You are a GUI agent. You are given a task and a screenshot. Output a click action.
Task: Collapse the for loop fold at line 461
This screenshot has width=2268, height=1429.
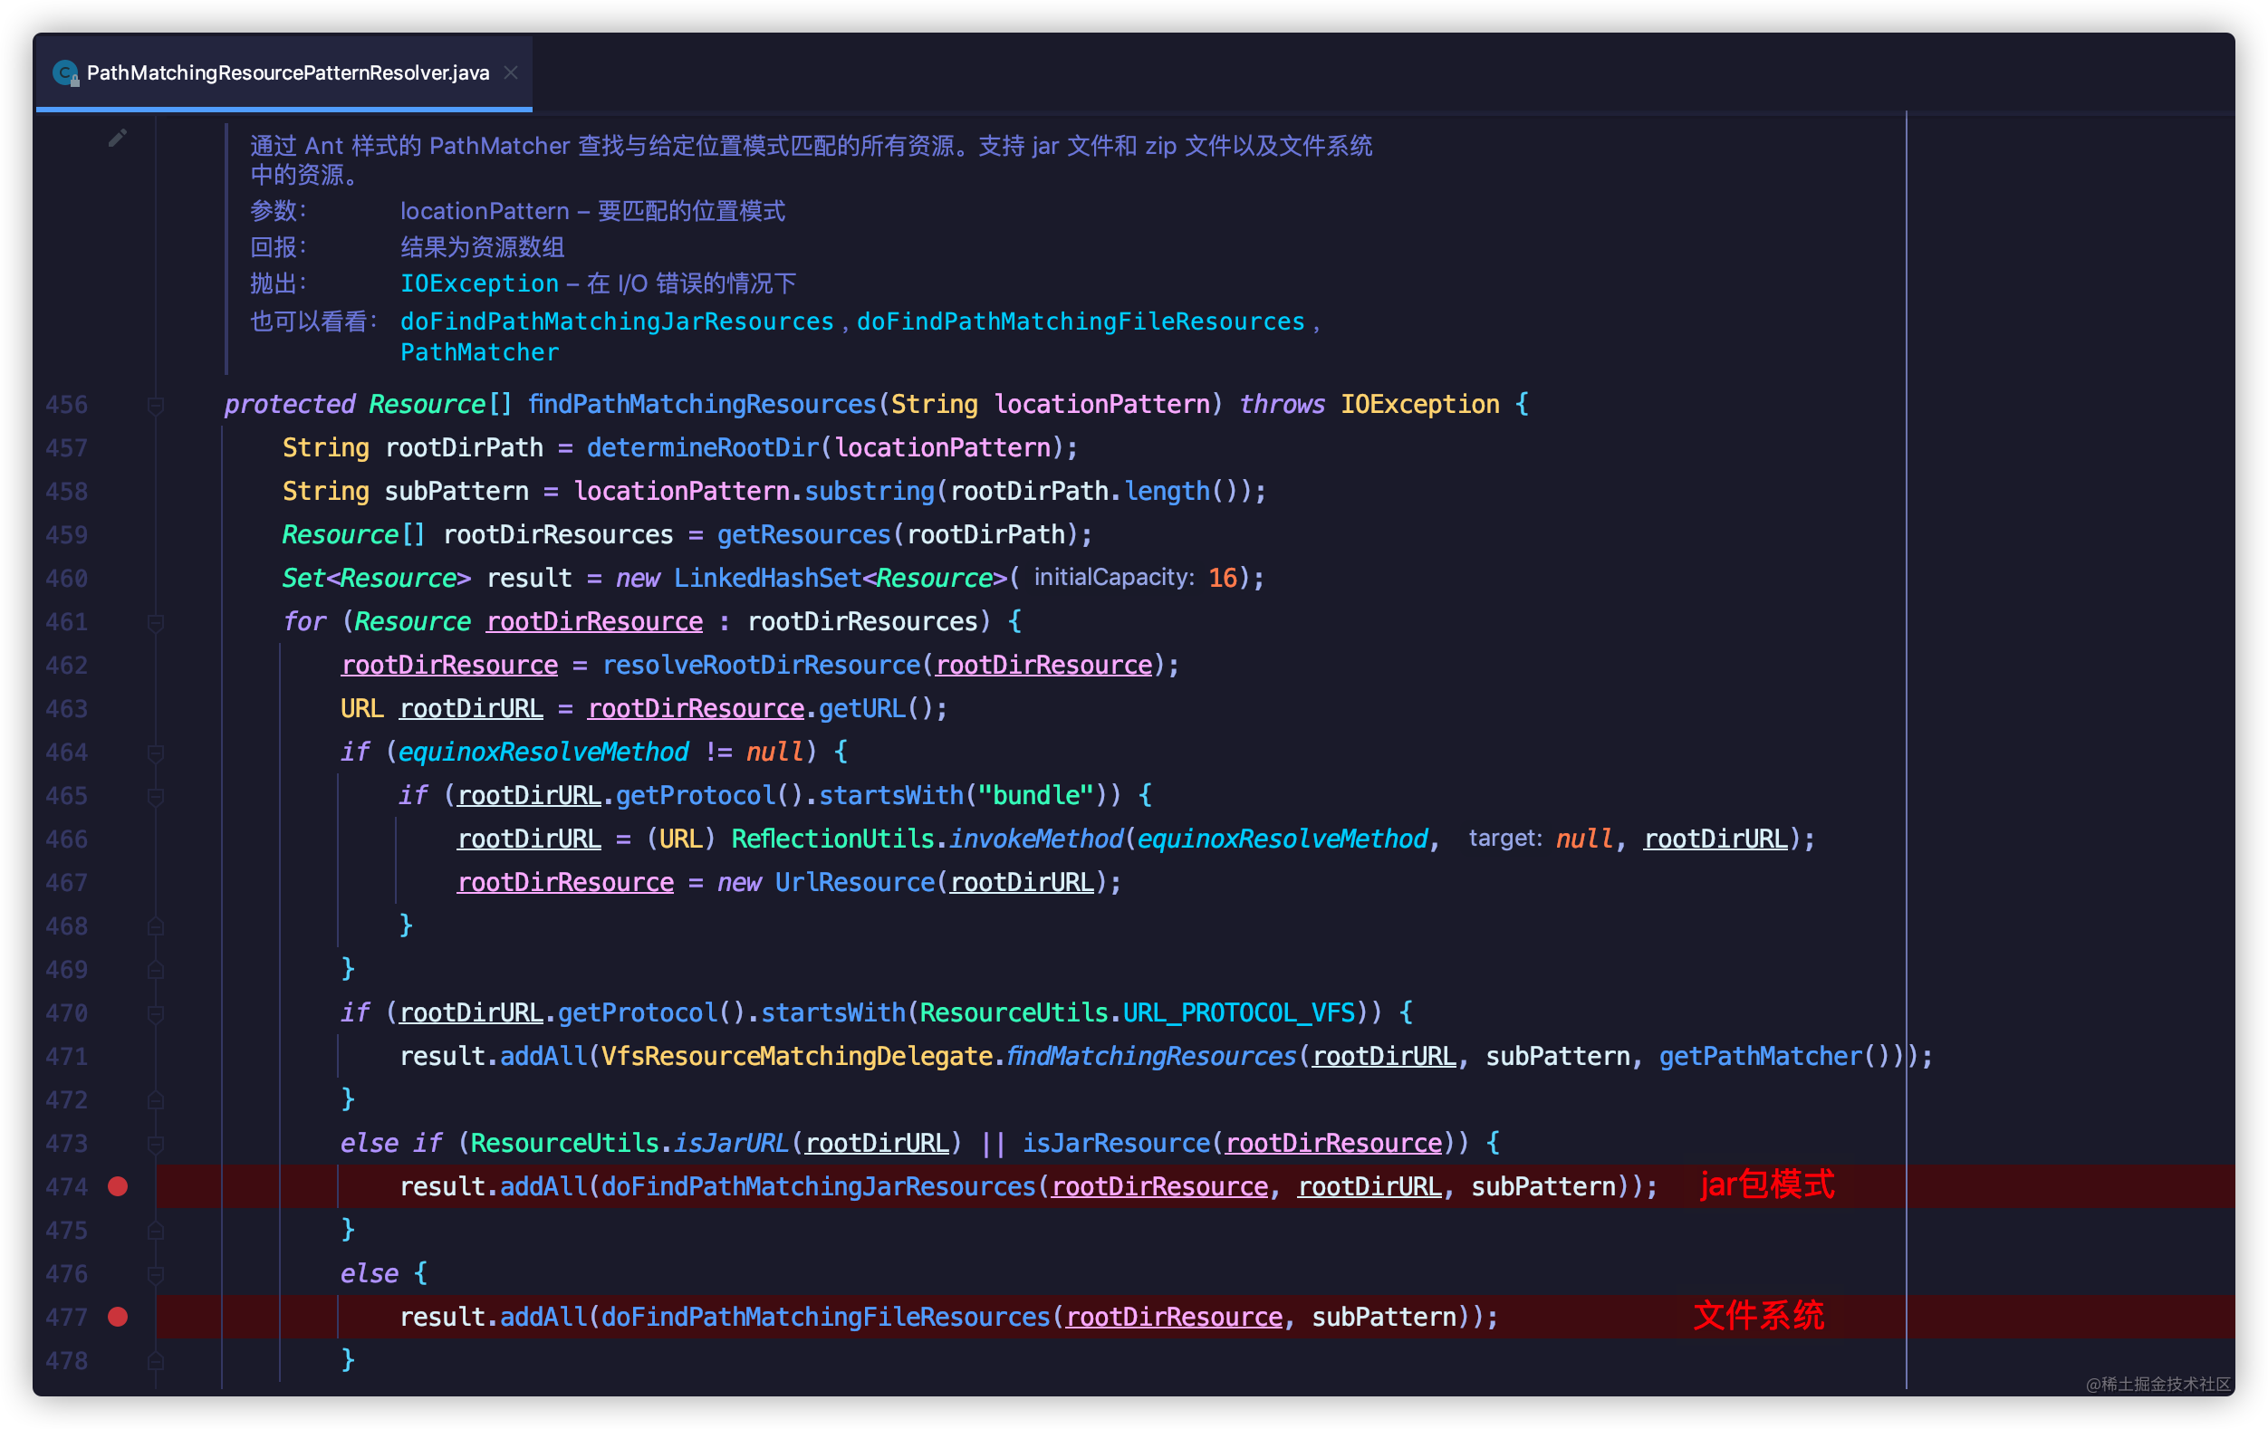point(157,622)
